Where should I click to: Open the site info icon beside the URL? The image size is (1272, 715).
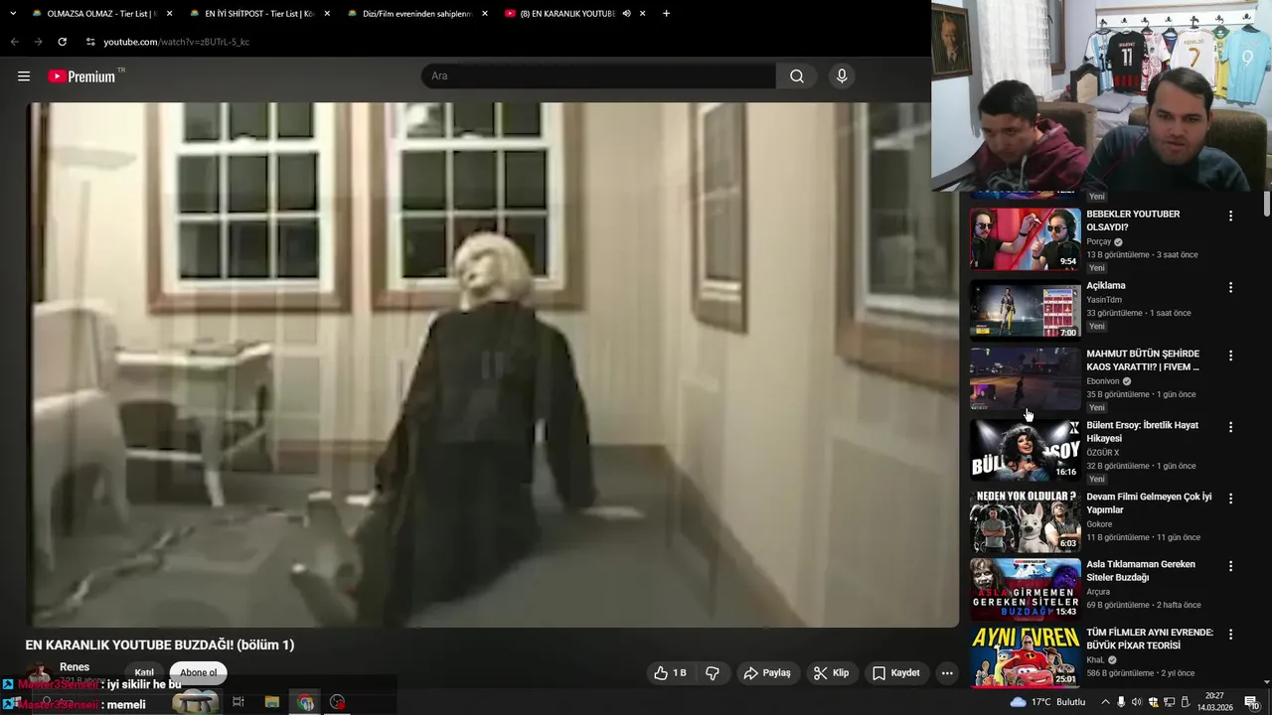coord(90,42)
